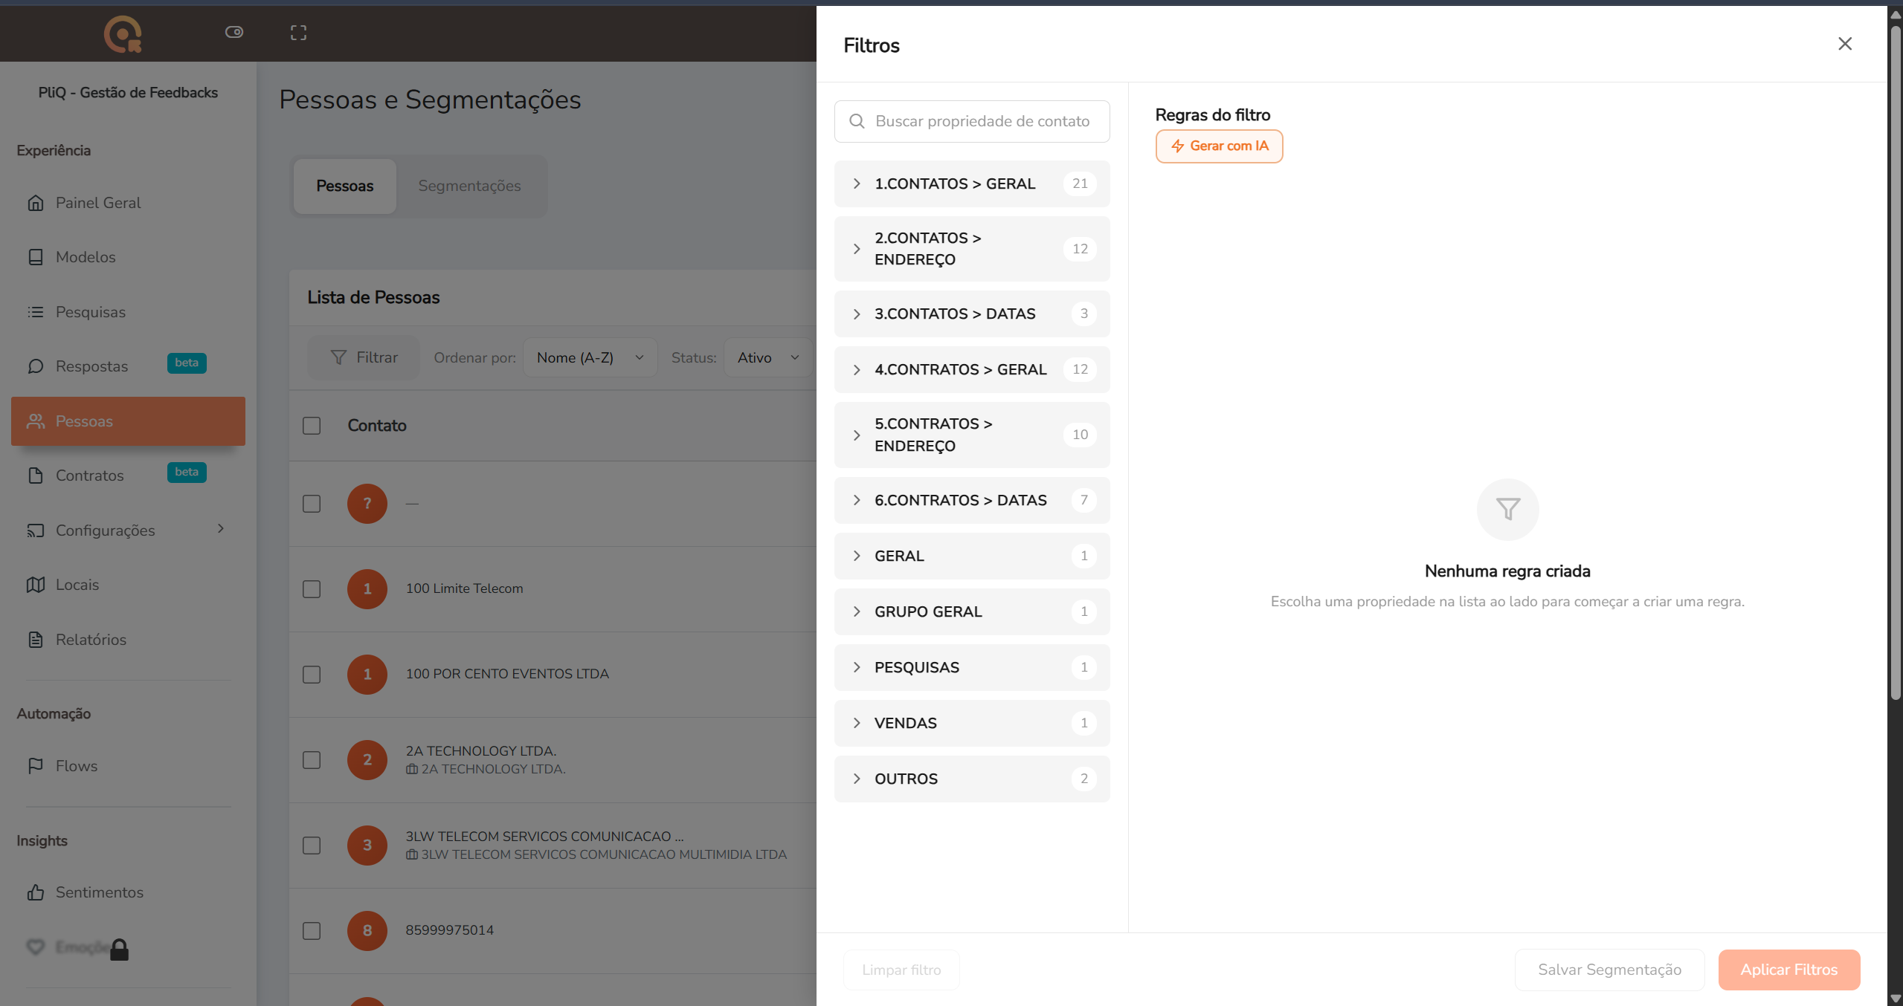This screenshot has height=1006, width=1903.
Task: Close the Filtros panel
Action: point(1845,44)
